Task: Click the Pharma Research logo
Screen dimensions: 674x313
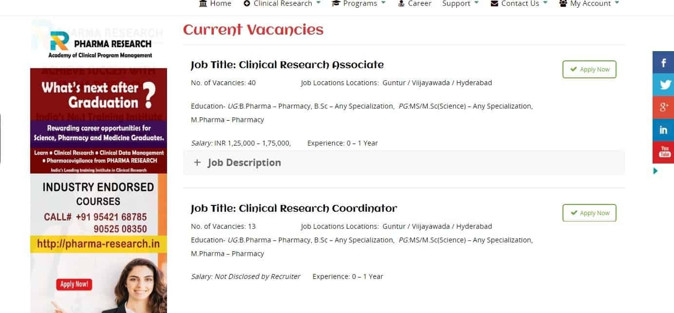Action: pyautogui.click(x=100, y=44)
